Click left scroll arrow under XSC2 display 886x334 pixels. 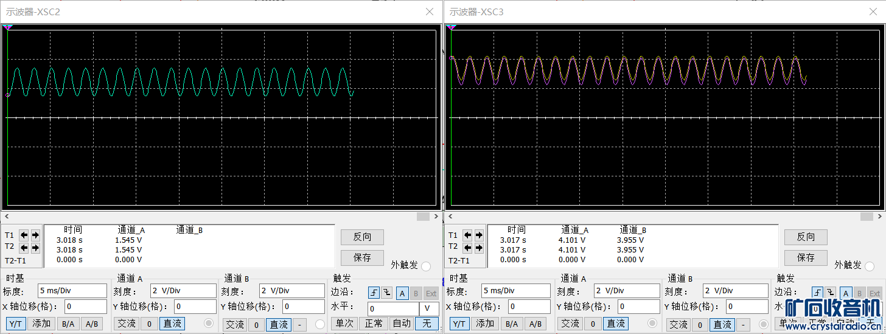tap(6, 217)
